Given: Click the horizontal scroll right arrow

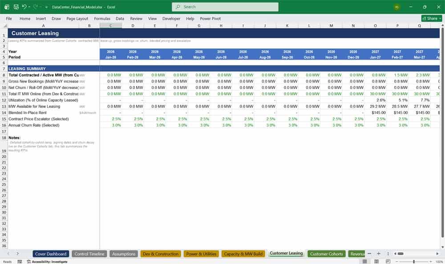Looking at the screenshot, I should coord(437,253).
